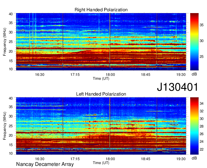Click the 20 MHz tick on Left Handed axis
Viewport: 207px width, 168px height.
pos(11,135)
